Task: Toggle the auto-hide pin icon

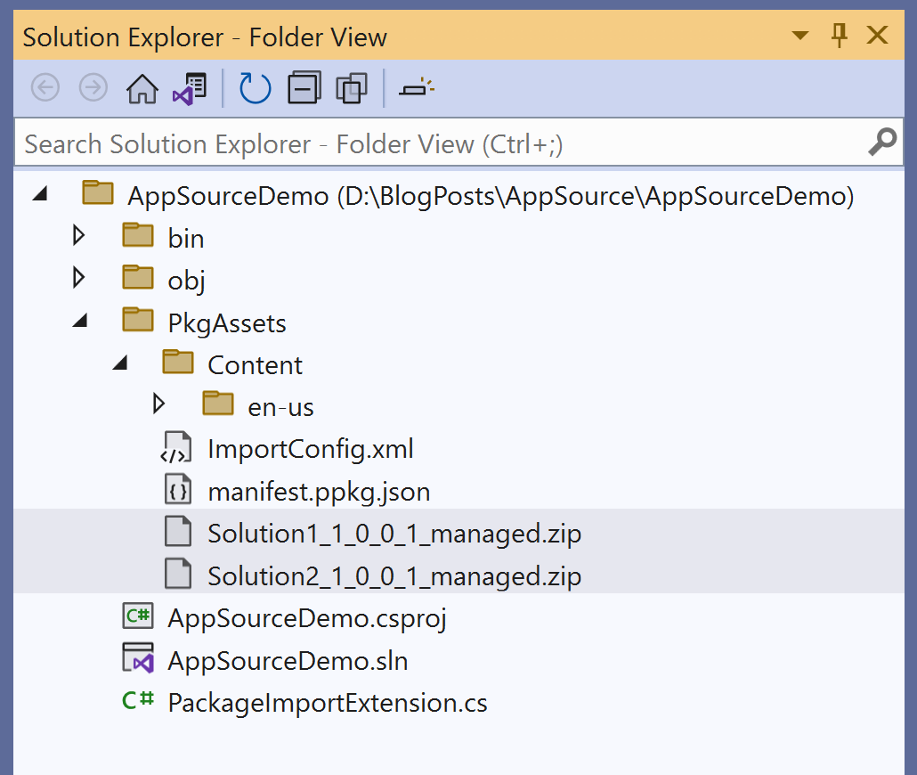Action: click(839, 36)
